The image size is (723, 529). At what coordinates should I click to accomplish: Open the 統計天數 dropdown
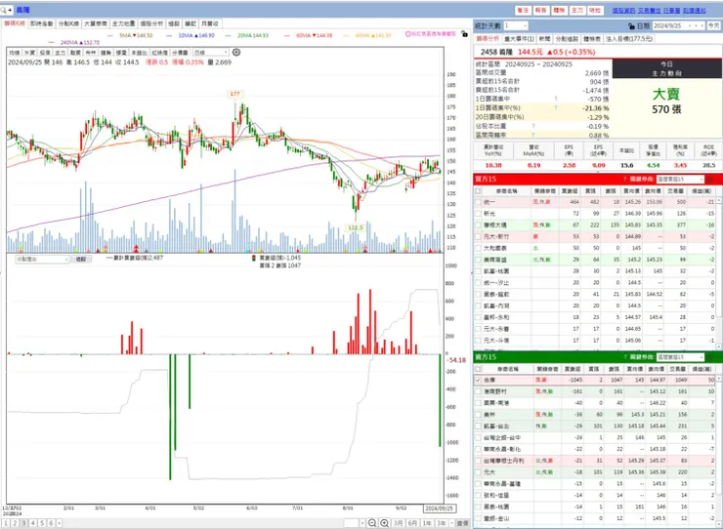coord(516,25)
